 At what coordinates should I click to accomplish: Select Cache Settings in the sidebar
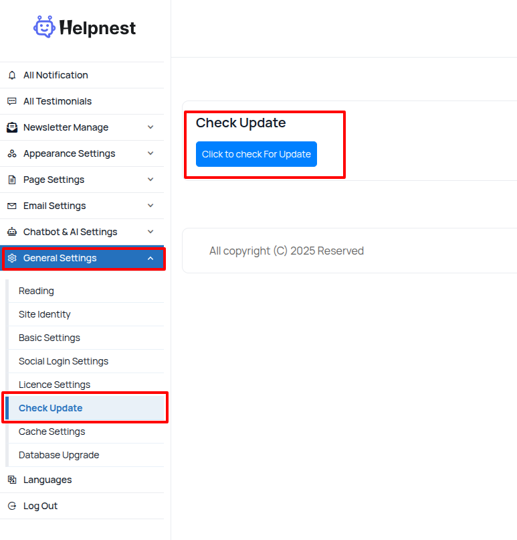tap(52, 431)
